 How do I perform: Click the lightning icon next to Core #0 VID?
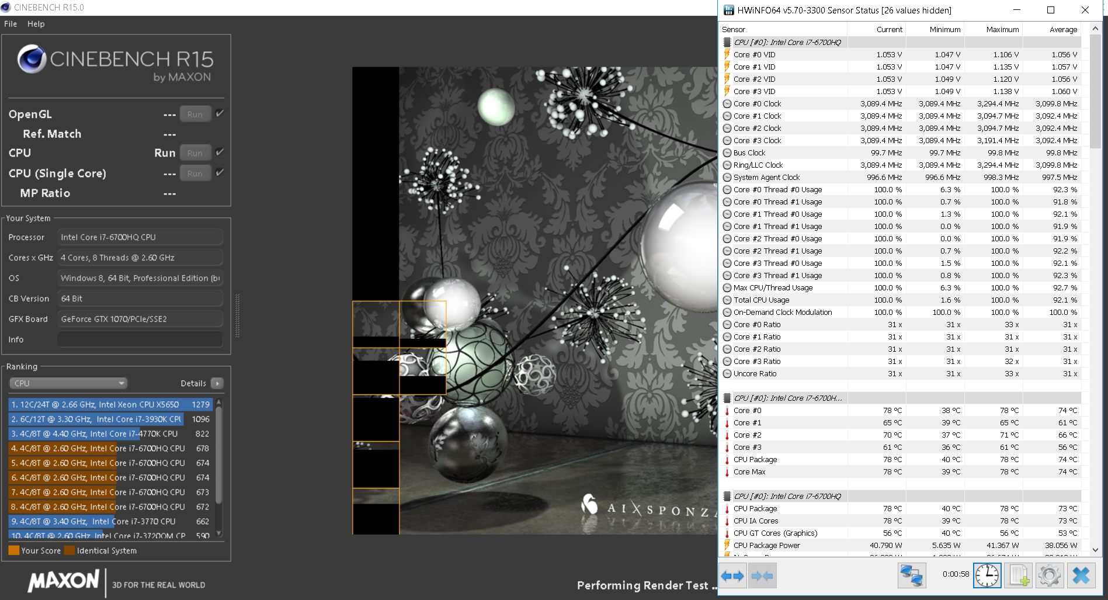(x=727, y=54)
